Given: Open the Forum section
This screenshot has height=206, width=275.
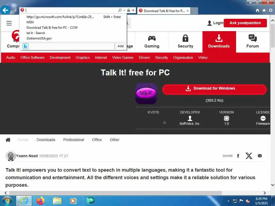Looking at the screenshot, I should click(x=252, y=42).
